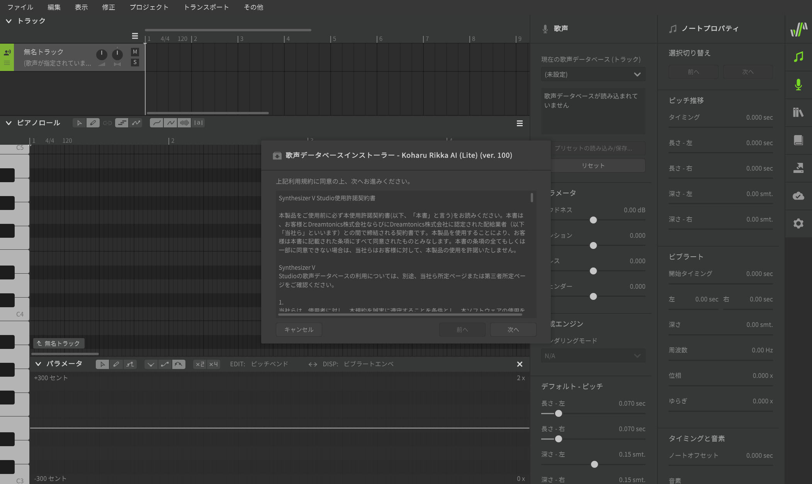Adjust the track volume knob
812x484 pixels.
click(102, 55)
